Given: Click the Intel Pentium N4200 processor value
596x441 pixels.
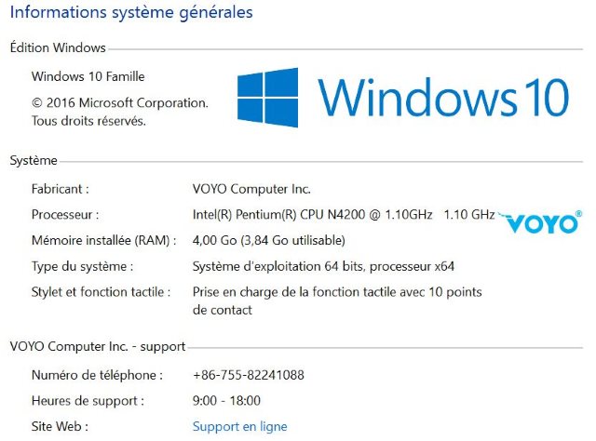Looking at the screenshot, I should click(x=344, y=215).
